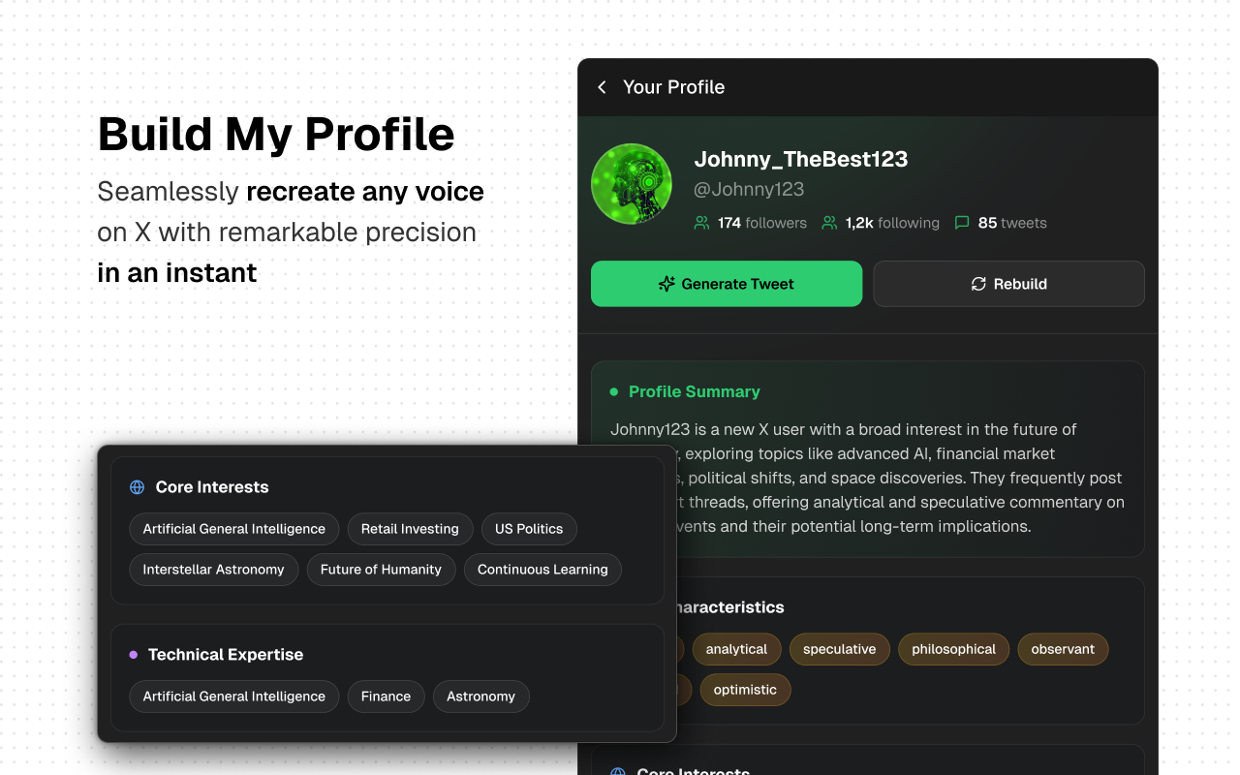The height and width of the screenshot is (775, 1240).
Task: Open the @Johnny123 handle link
Action: (749, 189)
